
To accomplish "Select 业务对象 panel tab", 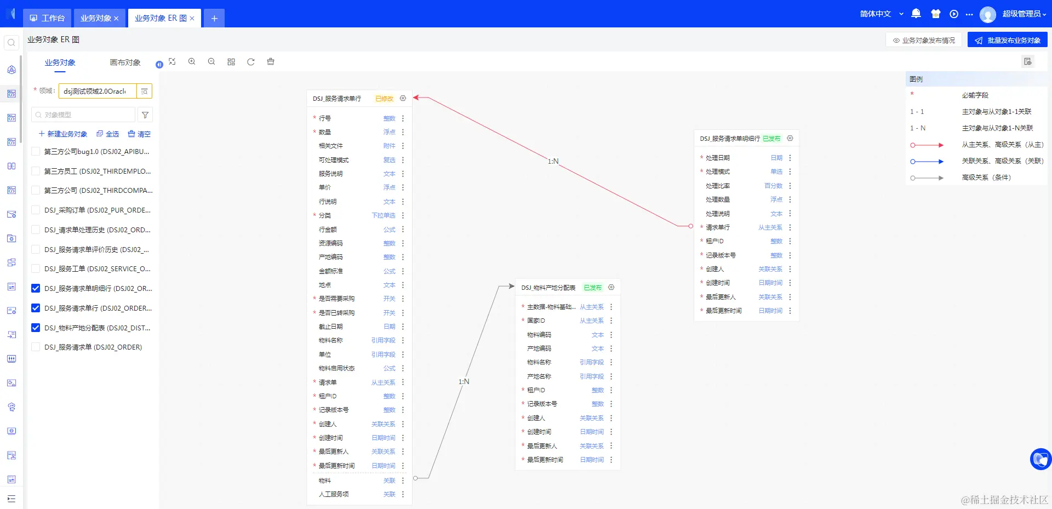I will (x=60, y=62).
